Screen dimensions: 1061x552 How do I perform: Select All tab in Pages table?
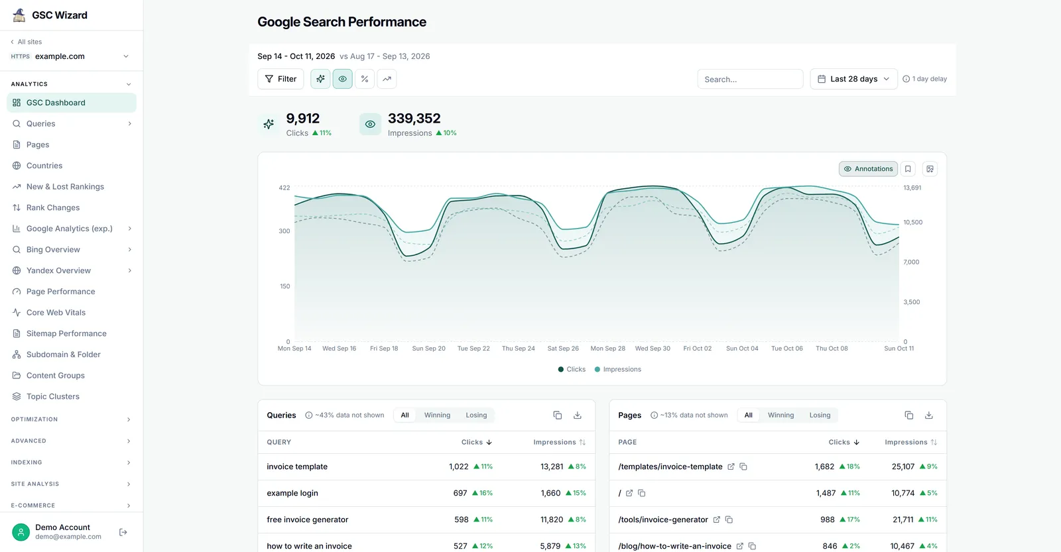click(x=749, y=415)
